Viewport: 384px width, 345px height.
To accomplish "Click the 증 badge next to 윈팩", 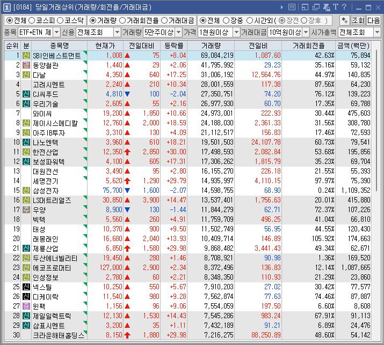I will tap(26, 306).
